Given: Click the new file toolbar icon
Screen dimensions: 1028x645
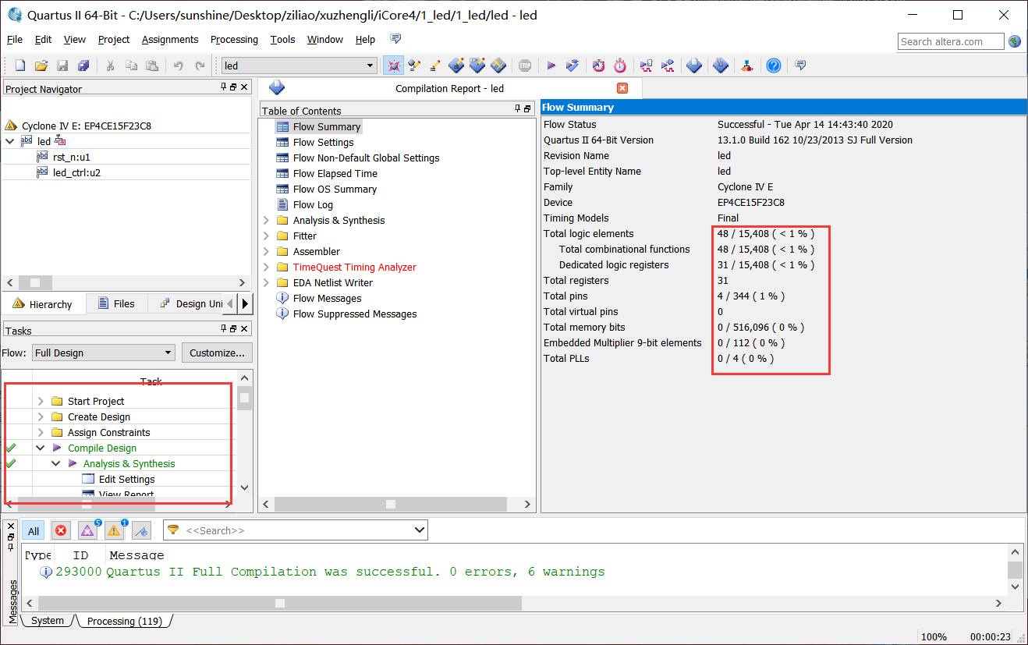Looking at the screenshot, I should [x=20, y=66].
